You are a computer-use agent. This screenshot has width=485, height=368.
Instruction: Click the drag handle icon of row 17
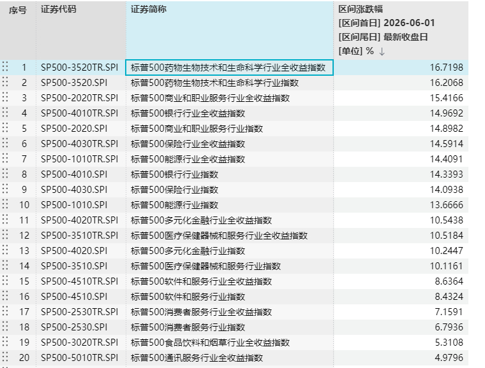[x=5, y=311]
